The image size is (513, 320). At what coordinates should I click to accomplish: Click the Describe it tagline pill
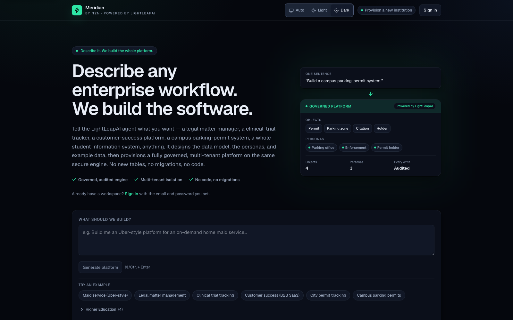pos(114,51)
